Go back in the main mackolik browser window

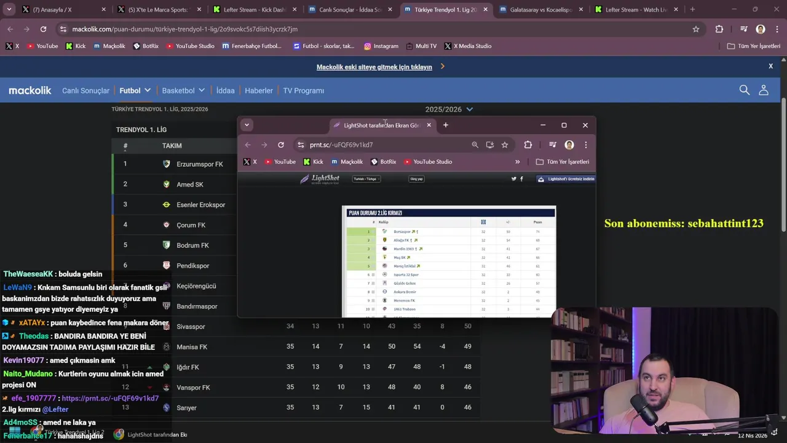click(10, 29)
